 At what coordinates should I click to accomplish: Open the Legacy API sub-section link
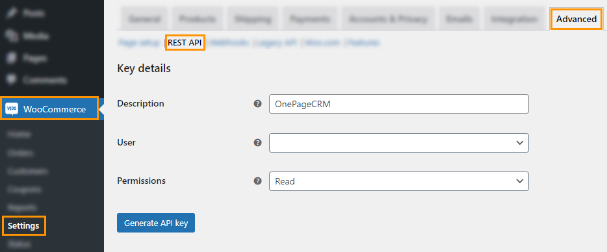pos(276,43)
